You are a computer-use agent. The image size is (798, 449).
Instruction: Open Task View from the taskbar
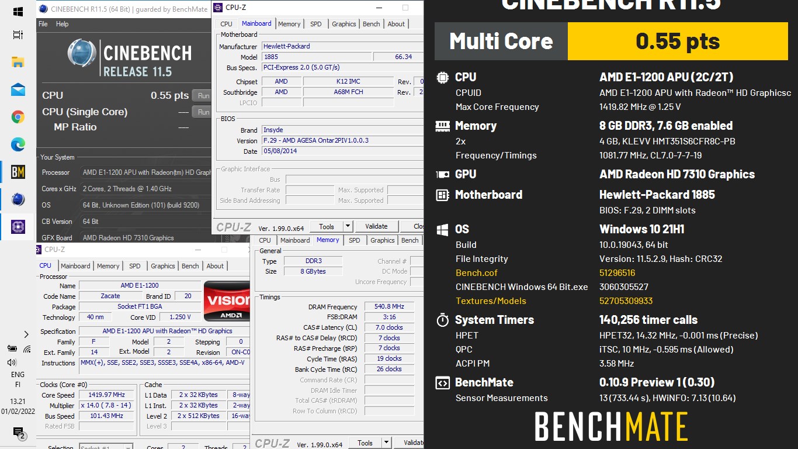tap(18, 36)
